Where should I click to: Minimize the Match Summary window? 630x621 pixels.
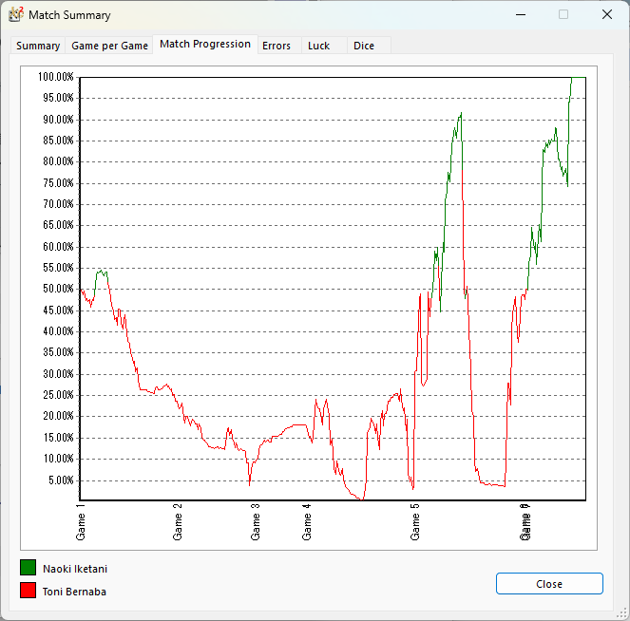pyautogui.click(x=521, y=15)
